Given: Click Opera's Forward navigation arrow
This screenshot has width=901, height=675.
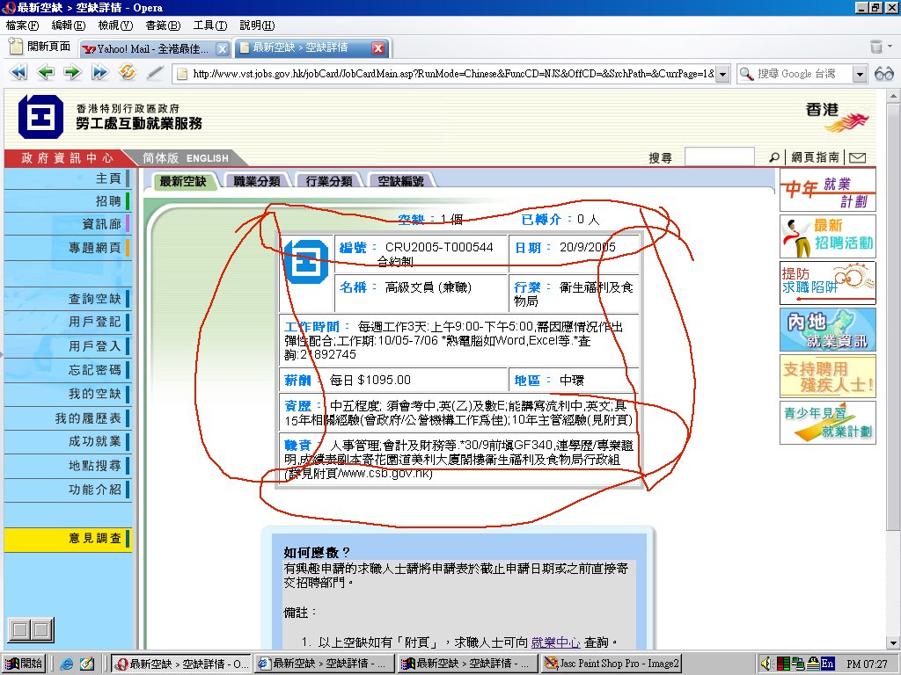Looking at the screenshot, I should point(72,73).
